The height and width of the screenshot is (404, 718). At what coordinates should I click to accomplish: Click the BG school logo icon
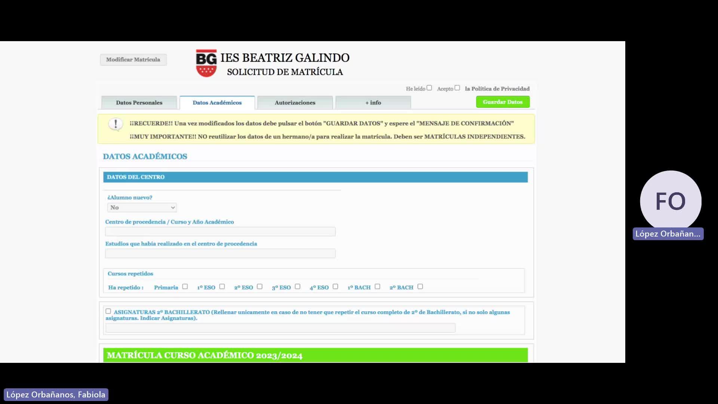[x=206, y=63]
